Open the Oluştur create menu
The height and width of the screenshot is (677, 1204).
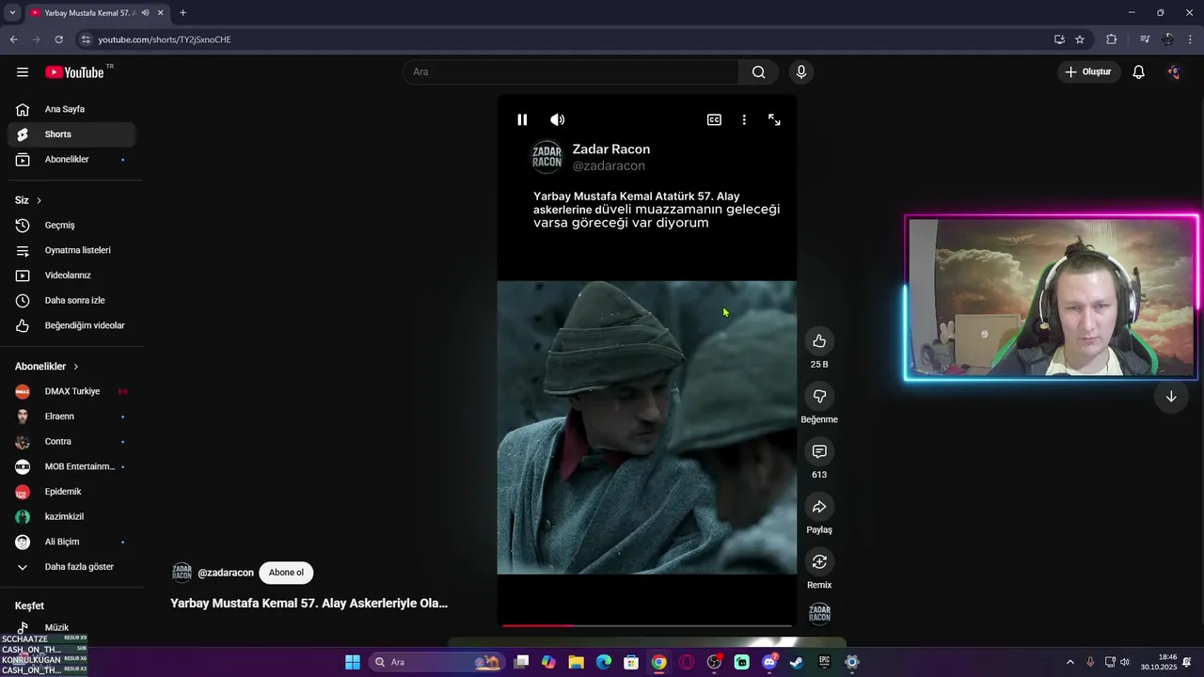click(1088, 72)
